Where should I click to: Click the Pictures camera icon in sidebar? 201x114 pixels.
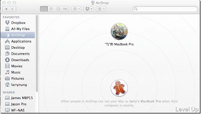pos(7,79)
